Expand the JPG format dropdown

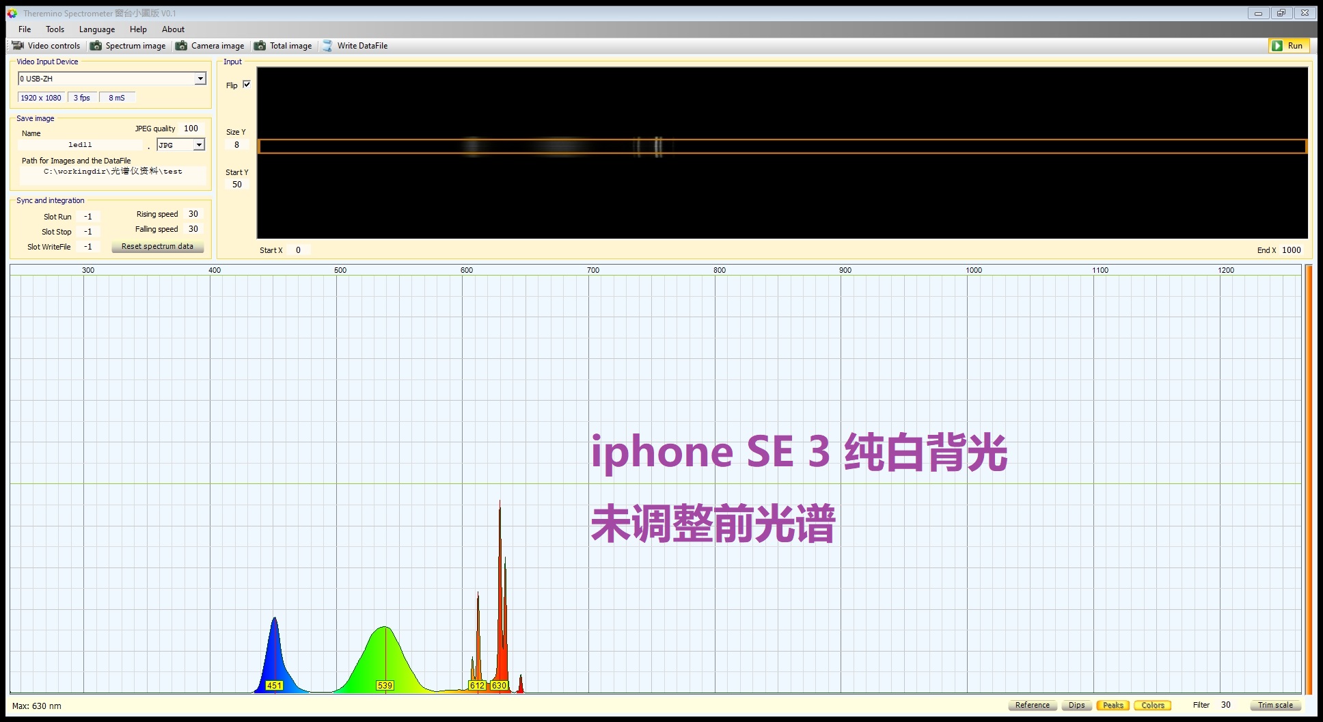(x=199, y=145)
